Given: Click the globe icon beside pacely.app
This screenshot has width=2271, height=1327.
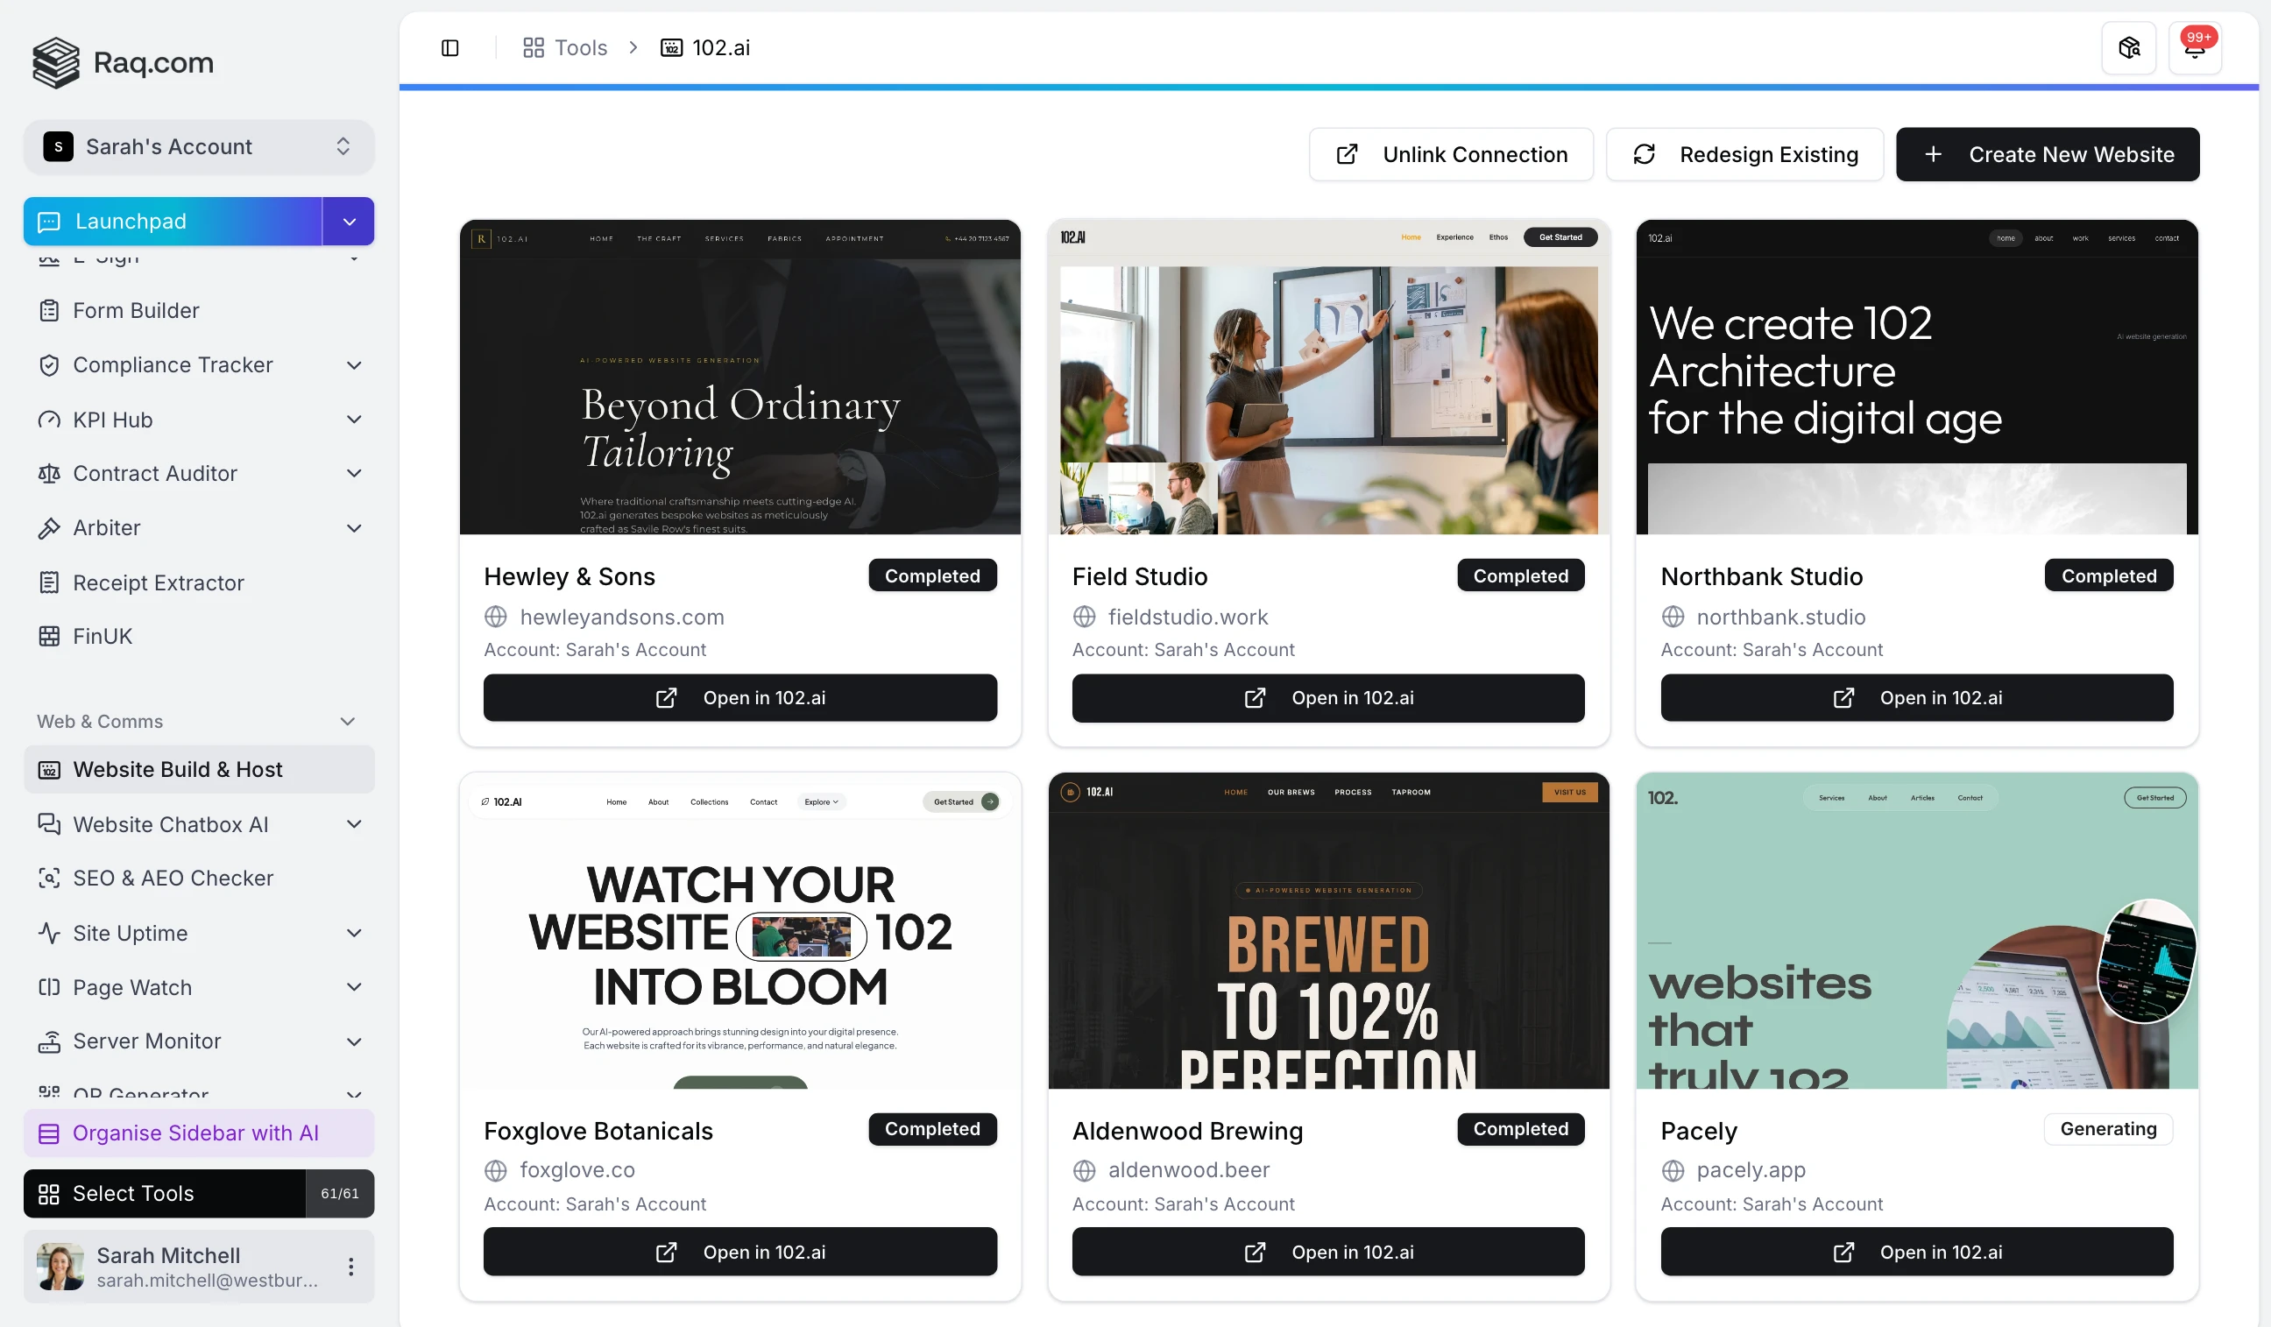Looking at the screenshot, I should 1673,1170.
